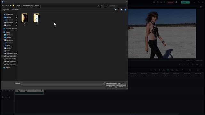Open pinned Pictures under Quick access
The image size is (205, 115).
coord(9,25)
